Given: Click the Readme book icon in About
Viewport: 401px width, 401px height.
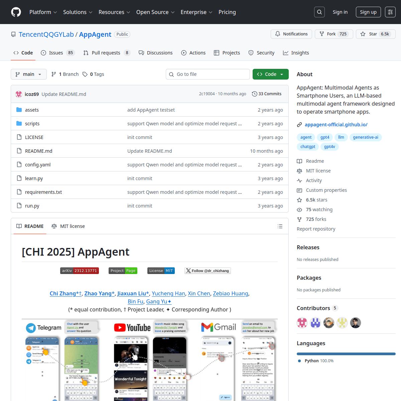Looking at the screenshot, I should click(299, 161).
